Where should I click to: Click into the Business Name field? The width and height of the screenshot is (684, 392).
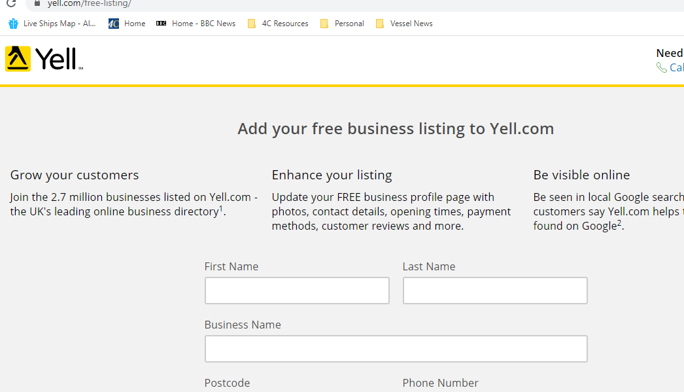click(x=396, y=349)
